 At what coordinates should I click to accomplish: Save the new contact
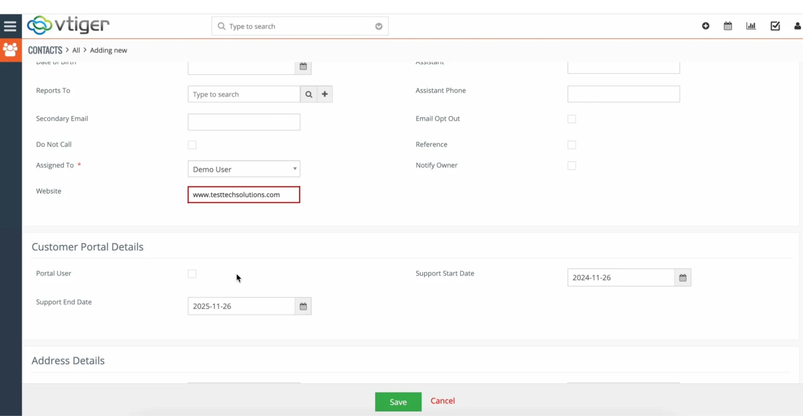pos(398,401)
